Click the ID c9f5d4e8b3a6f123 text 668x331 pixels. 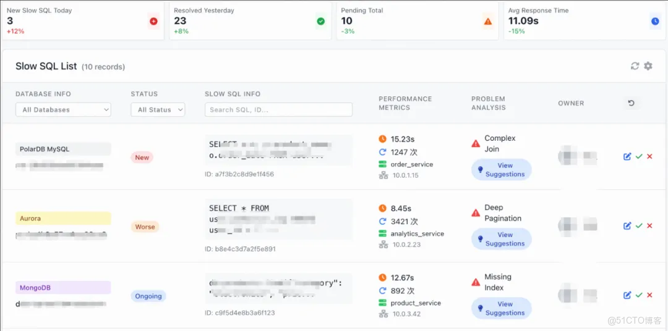(x=240, y=312)
